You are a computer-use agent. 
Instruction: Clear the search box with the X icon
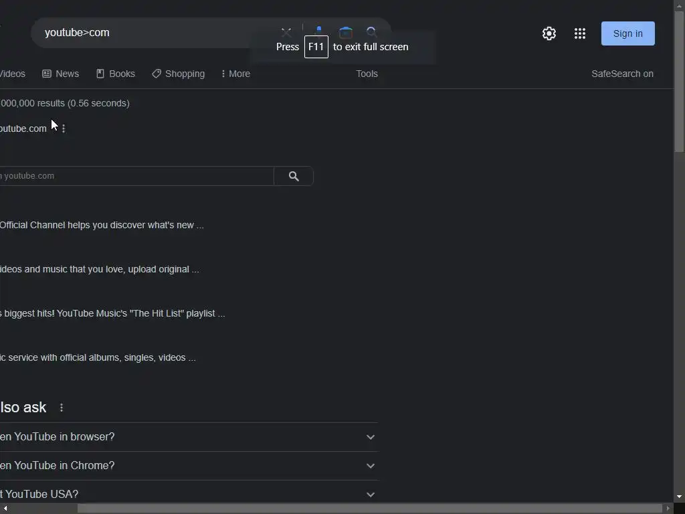click(x=286, y=32)
